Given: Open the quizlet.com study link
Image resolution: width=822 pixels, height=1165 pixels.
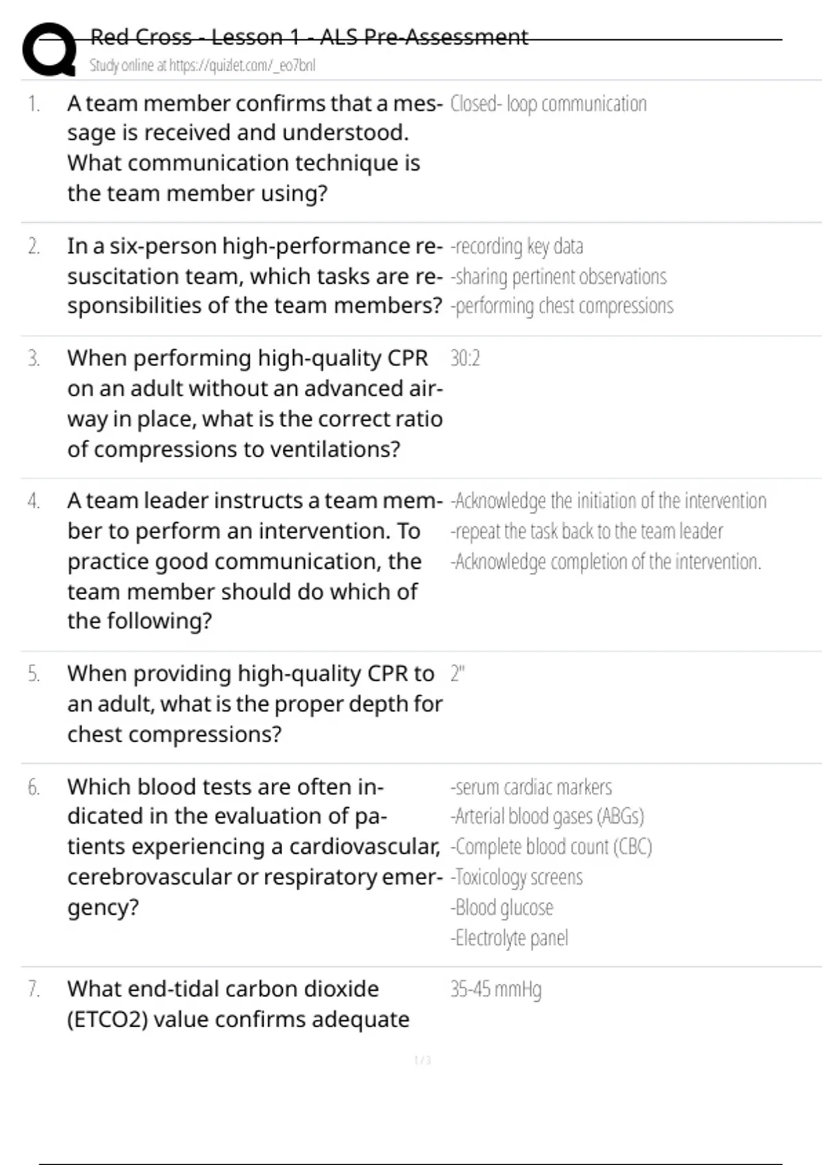Looking at the screenshot, I should (202, 65).
